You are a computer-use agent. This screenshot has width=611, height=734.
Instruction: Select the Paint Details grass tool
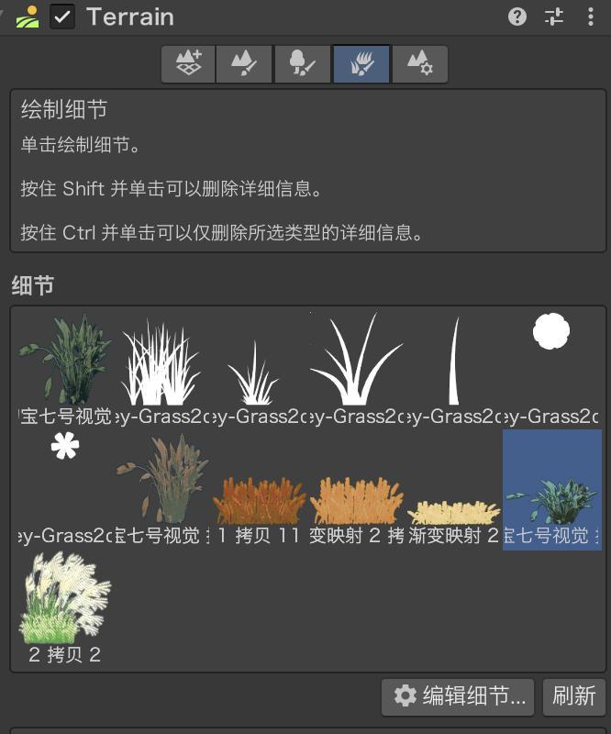click(x=361, y=64)
